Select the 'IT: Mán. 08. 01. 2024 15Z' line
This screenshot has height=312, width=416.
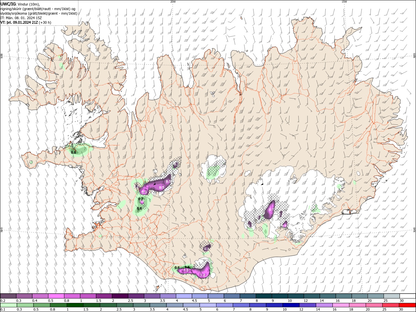[21, 18]
